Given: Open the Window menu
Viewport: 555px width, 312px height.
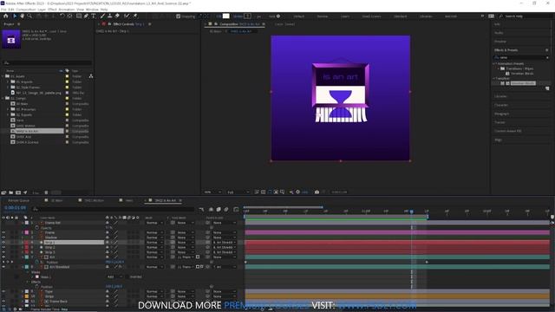Looking at the screenshot, I should click(x=92, y=10).
